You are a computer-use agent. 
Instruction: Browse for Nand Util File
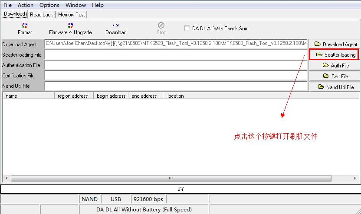[x=335, y=87]
